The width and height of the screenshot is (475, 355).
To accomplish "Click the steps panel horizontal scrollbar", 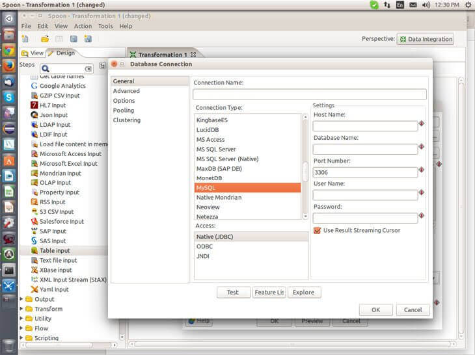I will click(x=59, y=345).
